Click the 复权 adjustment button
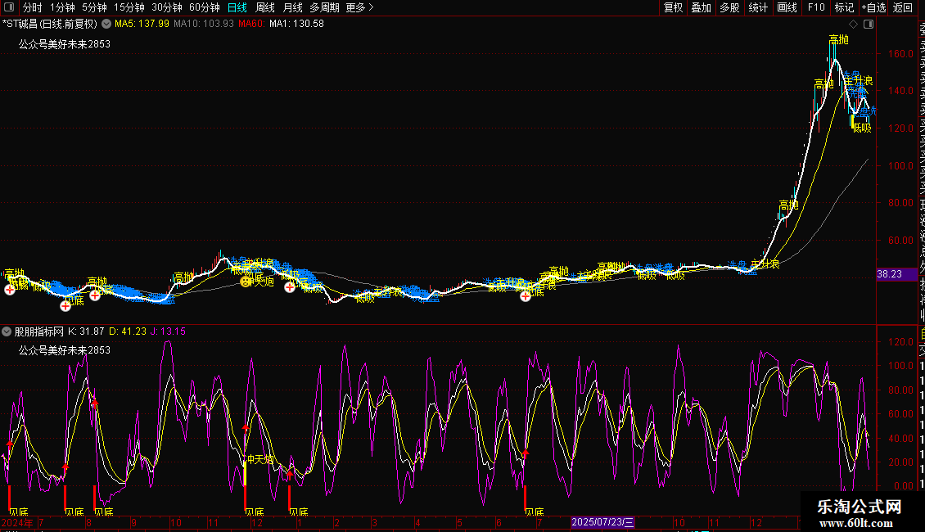Viewport: 925px width, 532px height. (x=673, y=7)
